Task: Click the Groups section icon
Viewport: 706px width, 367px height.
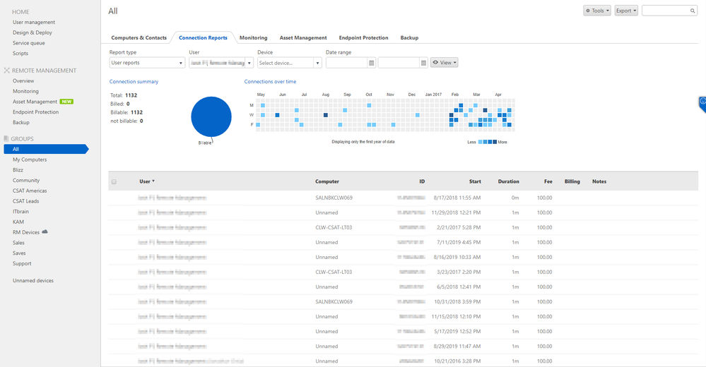Action: (x=6, y=138)
